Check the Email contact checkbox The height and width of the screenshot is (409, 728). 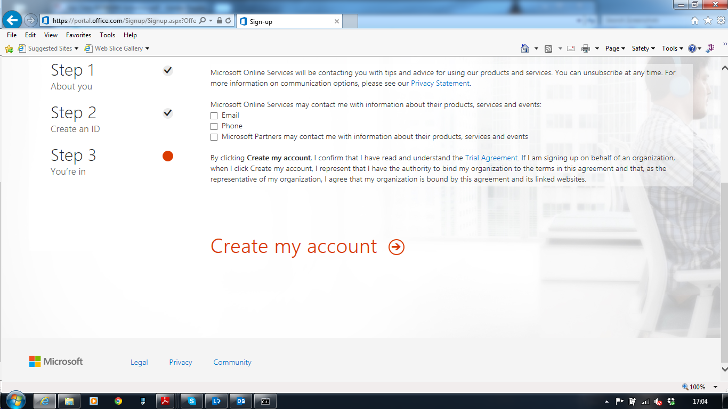[214, 116]
